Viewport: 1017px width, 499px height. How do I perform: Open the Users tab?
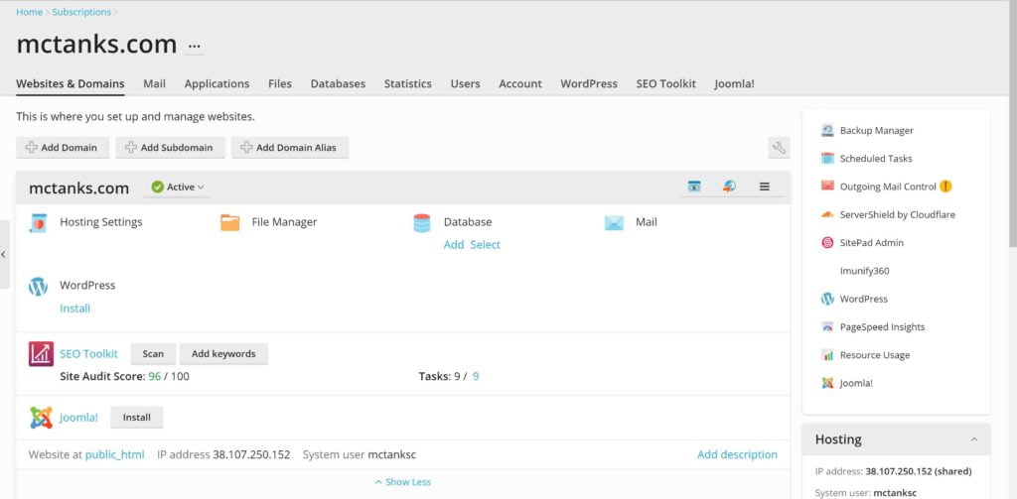pyautogui.click(x=465, y=83)
